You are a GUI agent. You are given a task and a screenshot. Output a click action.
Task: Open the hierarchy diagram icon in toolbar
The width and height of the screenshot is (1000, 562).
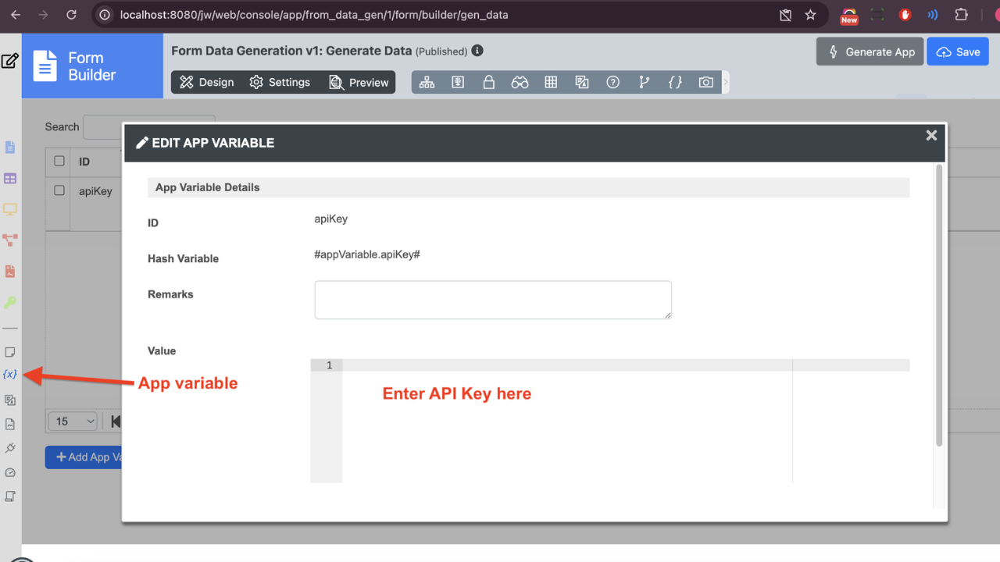click(x=427, y=82)
